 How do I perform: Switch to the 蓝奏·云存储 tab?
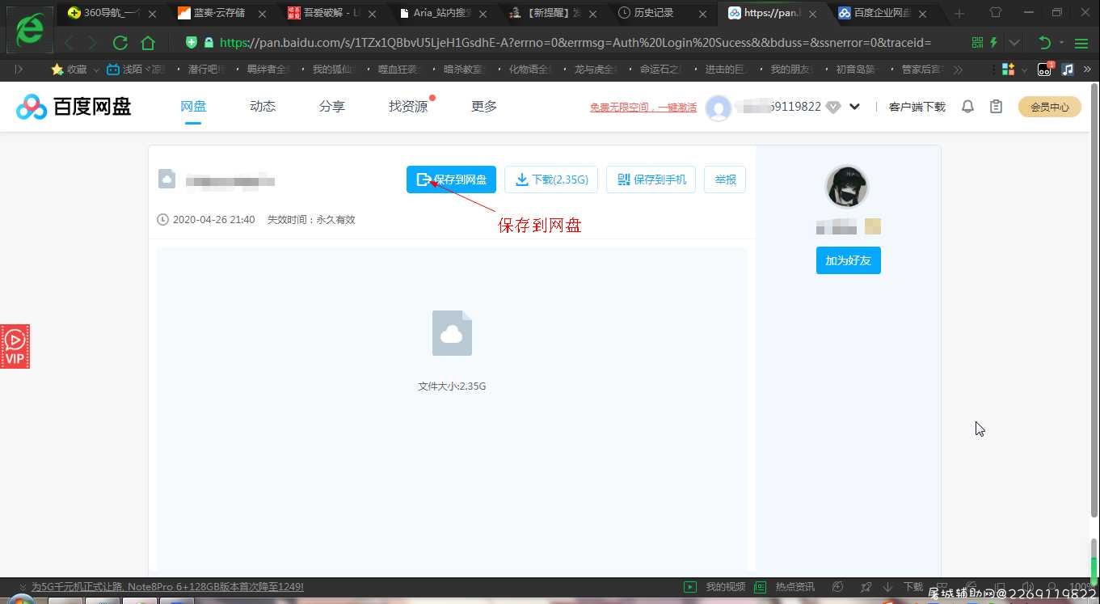pos(221,13)
